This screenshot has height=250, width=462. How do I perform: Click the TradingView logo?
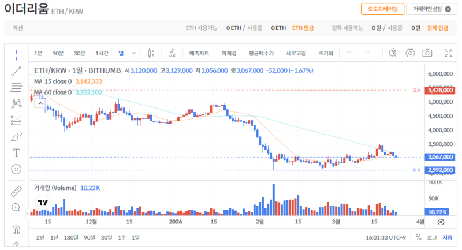(x=43, y=202)
